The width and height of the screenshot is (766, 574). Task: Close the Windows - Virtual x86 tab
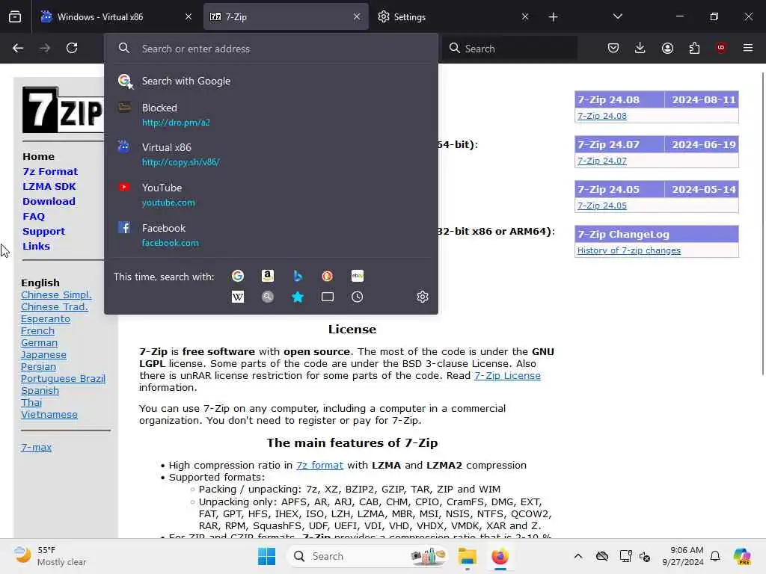(x=189, y=16)
